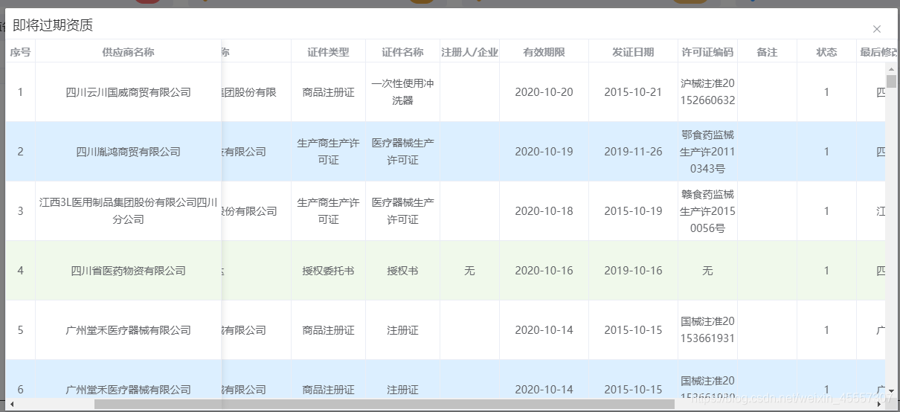Click license code 鄂食药监械生产许20110343号
The image size is (900, 412).
[x=707, y=152]
